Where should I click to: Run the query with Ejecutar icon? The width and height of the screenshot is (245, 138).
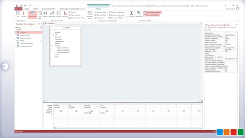point(24,14)
